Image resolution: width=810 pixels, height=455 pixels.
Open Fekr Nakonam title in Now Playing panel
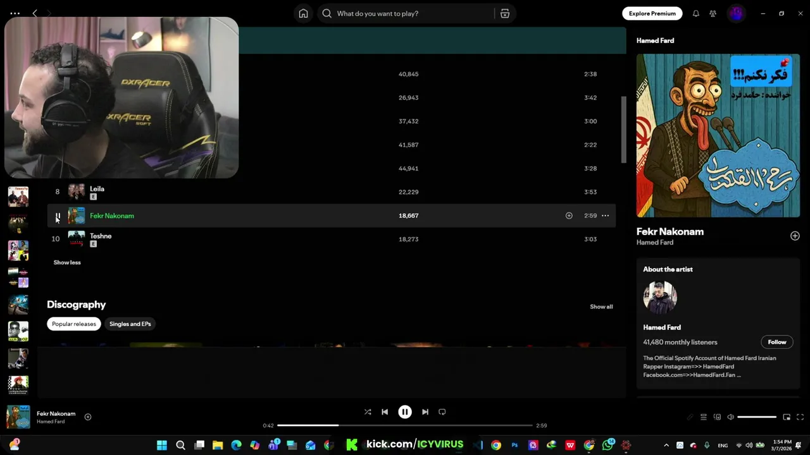(x=670, y=231)
